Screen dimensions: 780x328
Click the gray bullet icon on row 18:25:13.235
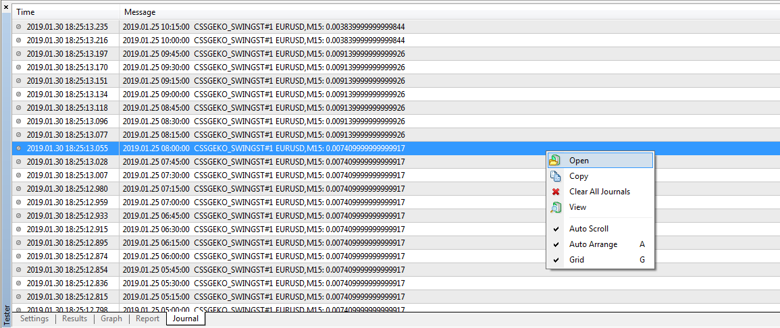pyautogui.click(x=19, y=27)
